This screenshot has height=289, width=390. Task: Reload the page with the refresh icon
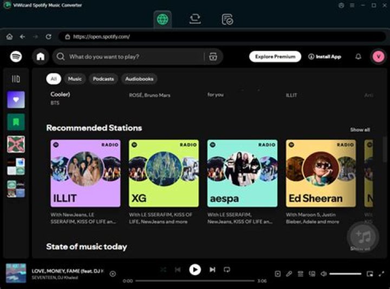pos(48,37)
